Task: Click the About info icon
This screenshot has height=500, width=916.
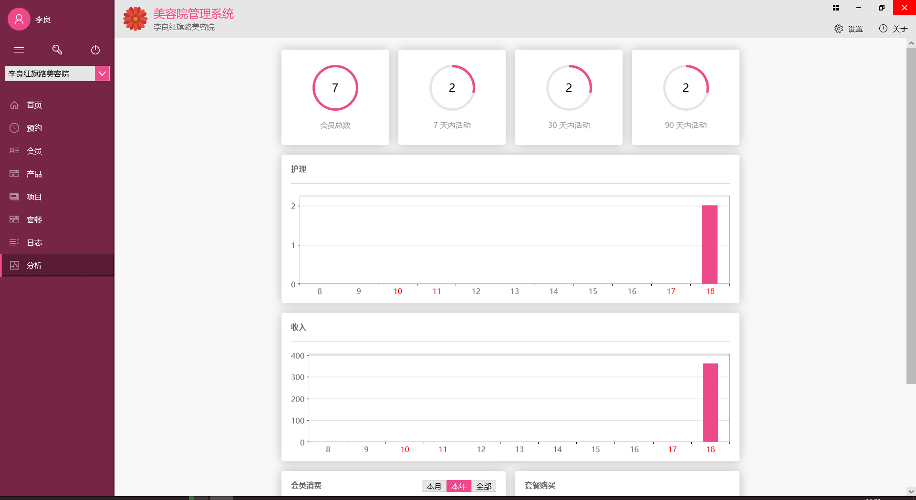Action: tap(883, 29)
